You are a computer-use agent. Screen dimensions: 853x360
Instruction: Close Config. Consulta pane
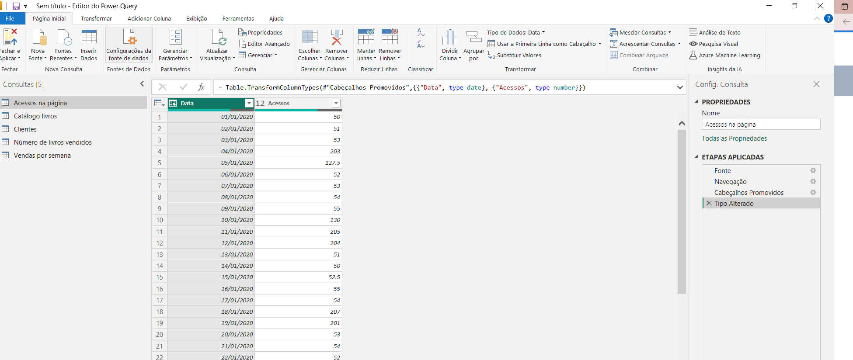tap(816, 84)
